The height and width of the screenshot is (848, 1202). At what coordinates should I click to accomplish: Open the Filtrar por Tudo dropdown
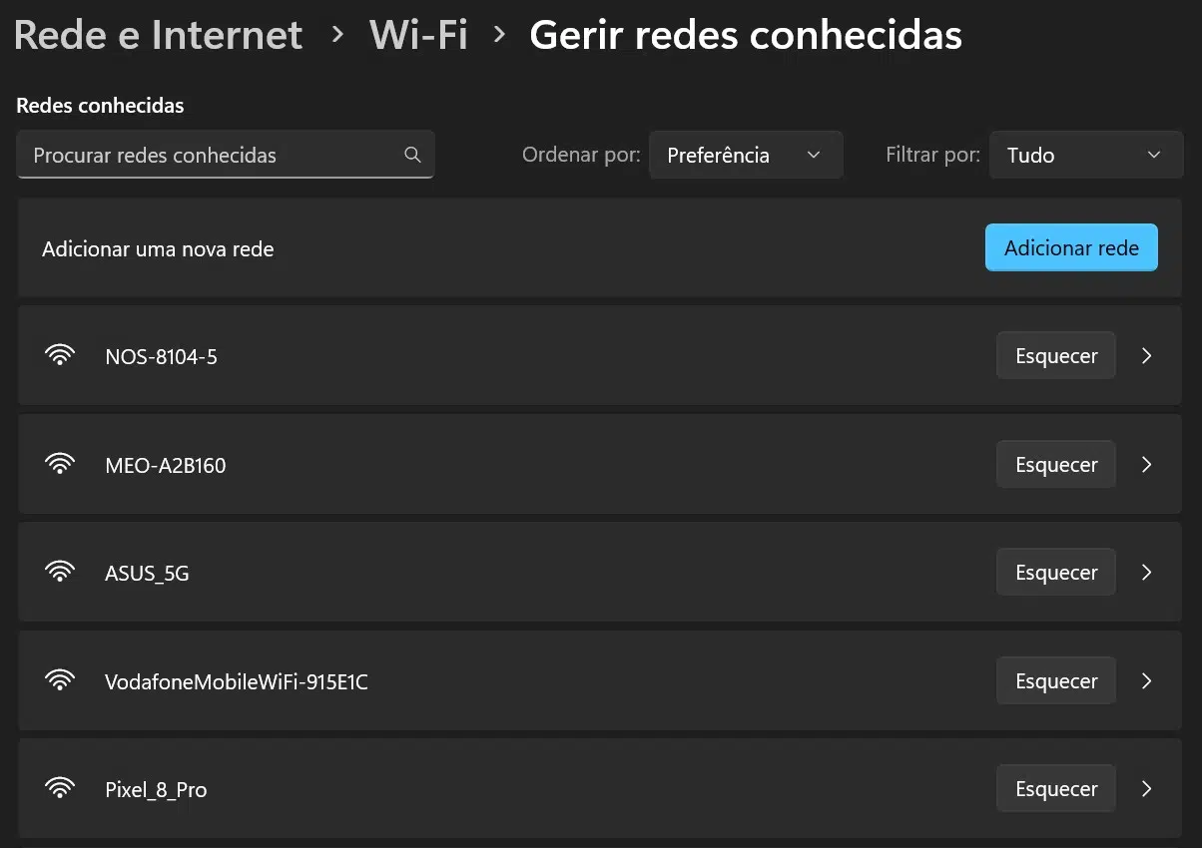(1085, 155)
